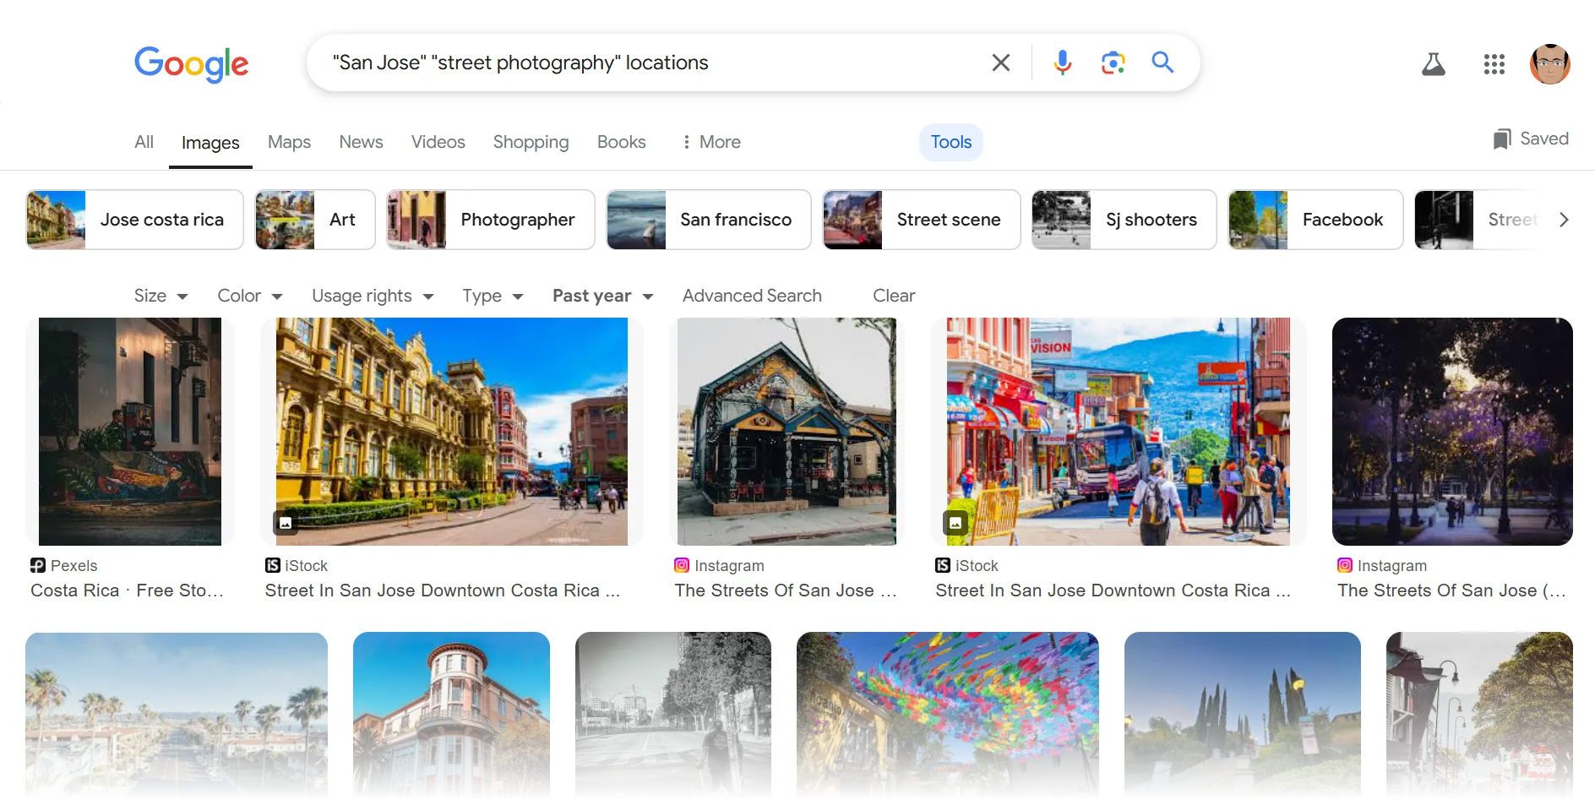The height and width of the screenshot is (800, 1595).
Task: Open Search Labs with the flask icon
Action: click(1434, 63)
